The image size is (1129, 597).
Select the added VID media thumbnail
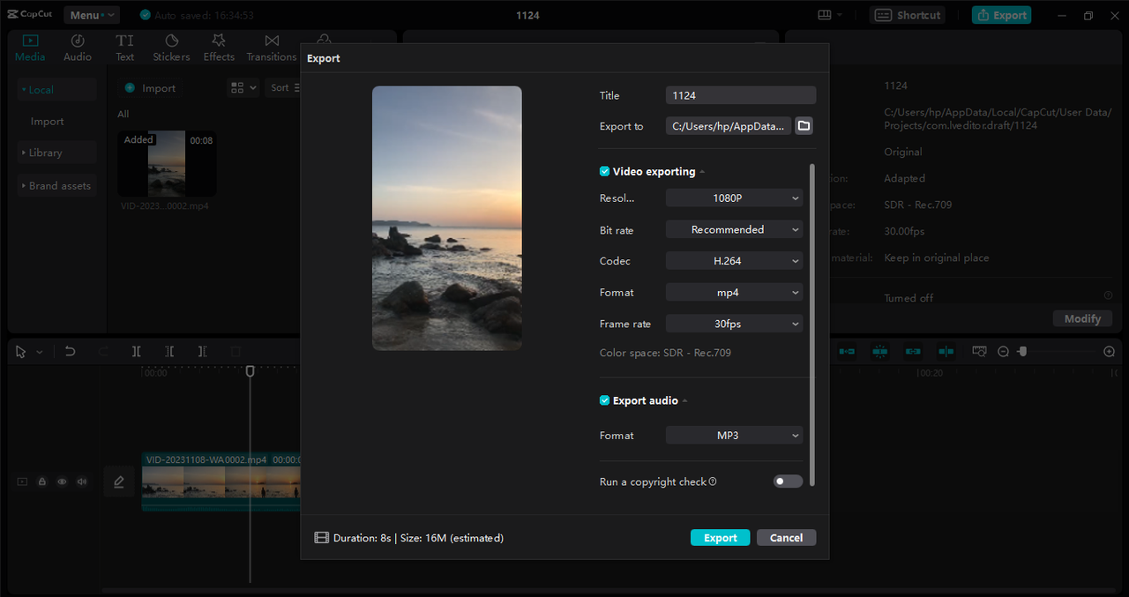pos(167,164)
